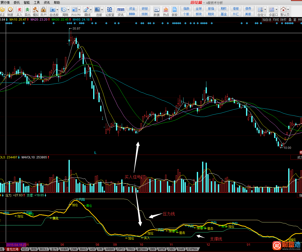Click the 加自选 add-to-watchlist button
This screenshot has height=252, width=302.
267,20
